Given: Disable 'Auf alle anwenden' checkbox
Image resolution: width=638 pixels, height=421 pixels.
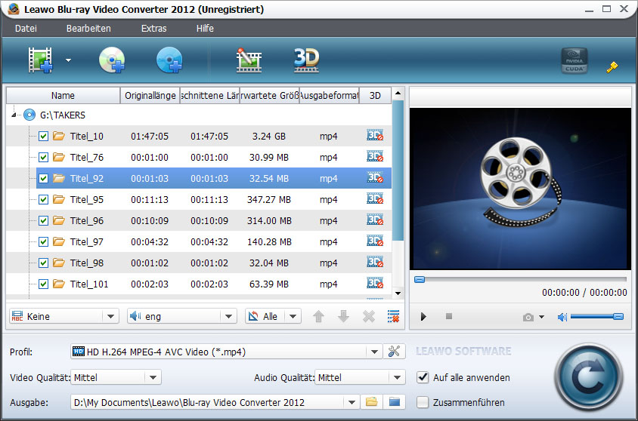Looking at the screenshot, I should 423,377.
